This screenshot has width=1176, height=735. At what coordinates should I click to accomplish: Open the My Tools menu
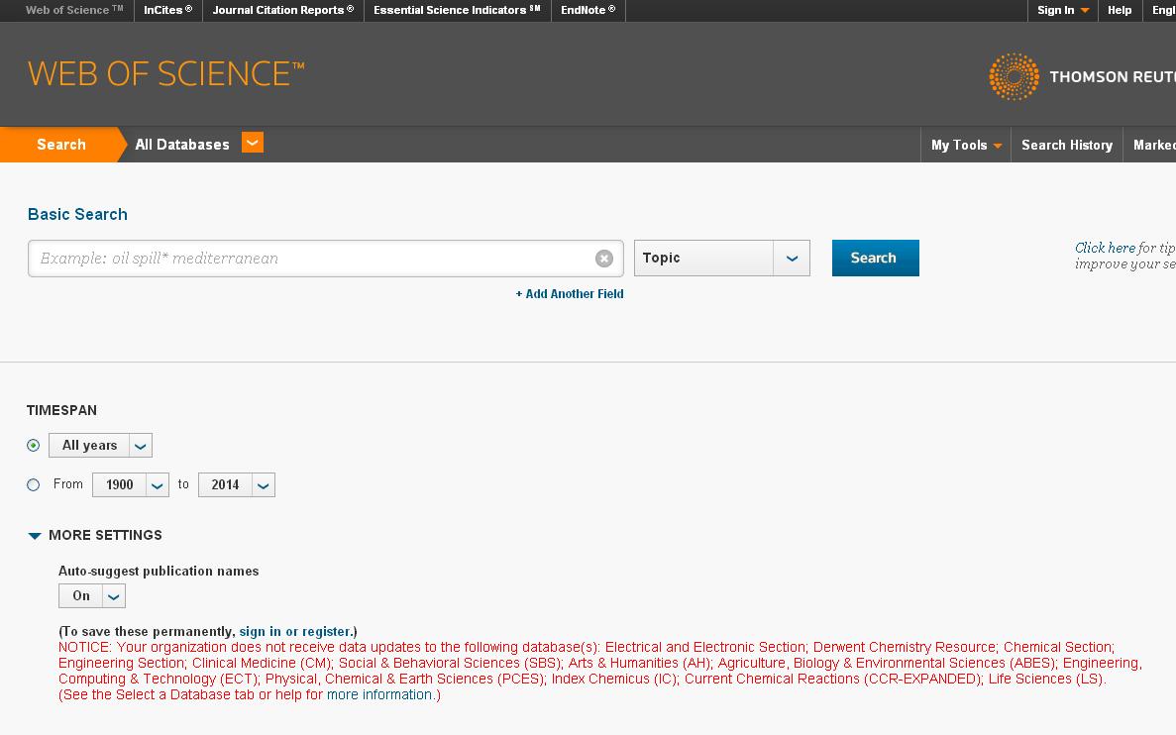(965, 145)
